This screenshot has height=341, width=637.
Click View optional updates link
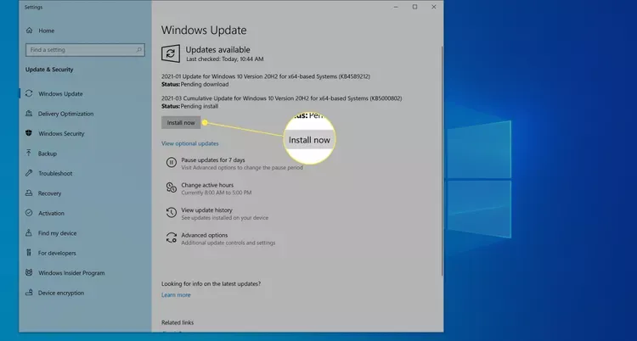[x=189, y=144]
